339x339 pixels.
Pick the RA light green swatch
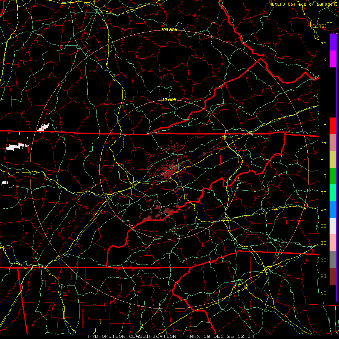coord(333,193)
